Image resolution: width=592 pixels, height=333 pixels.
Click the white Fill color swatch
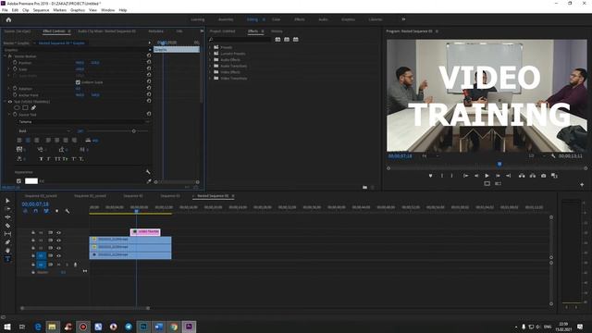point(31,181)
